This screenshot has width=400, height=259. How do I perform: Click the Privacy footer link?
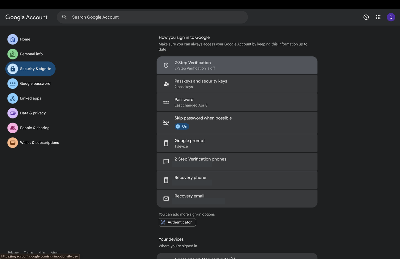[13, 253]
